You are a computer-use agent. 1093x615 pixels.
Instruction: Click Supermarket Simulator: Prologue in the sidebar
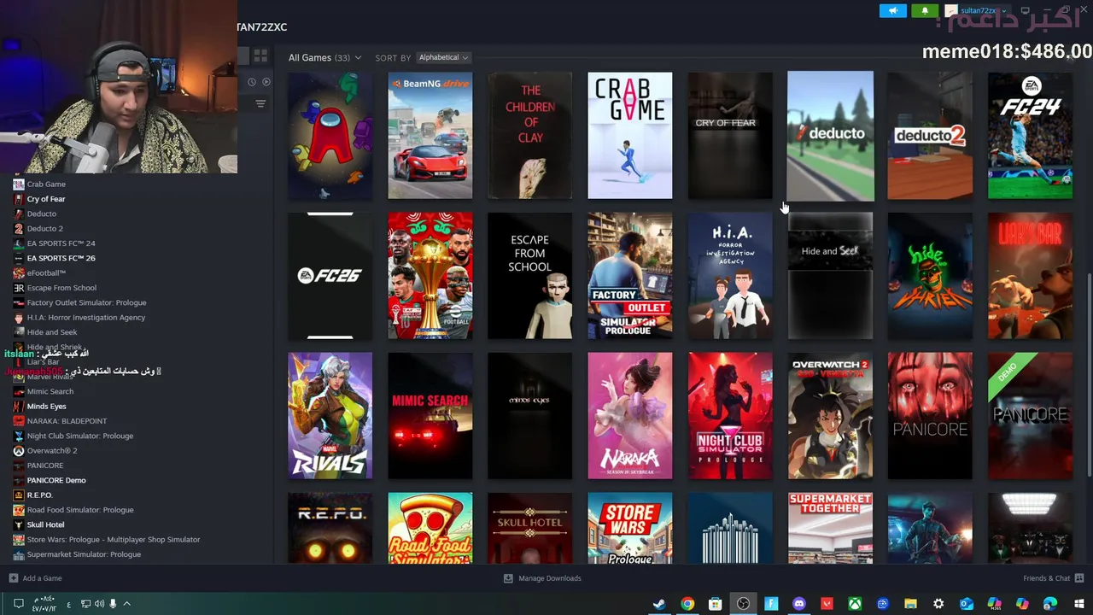tap(84, 554)
